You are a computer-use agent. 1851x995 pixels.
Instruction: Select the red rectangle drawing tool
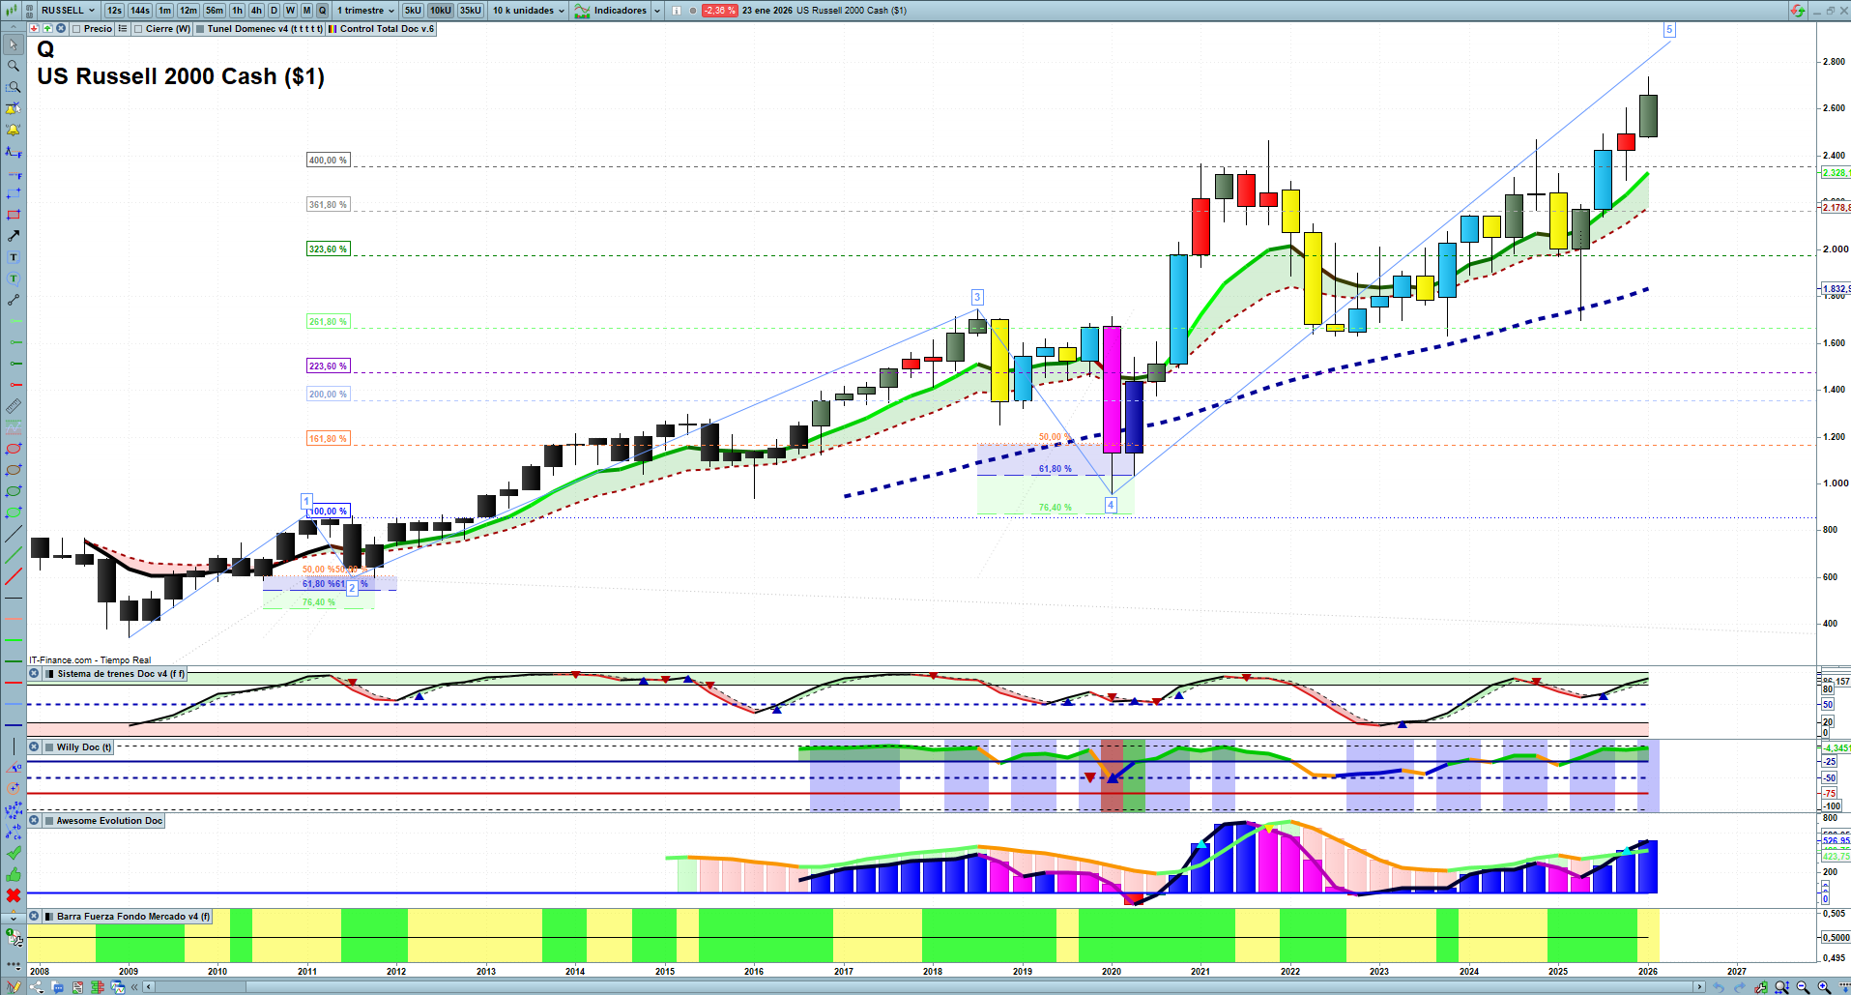[14, 215]
